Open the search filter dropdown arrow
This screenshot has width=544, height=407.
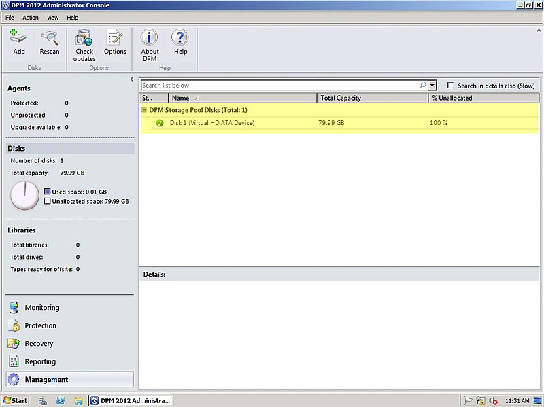431,85
